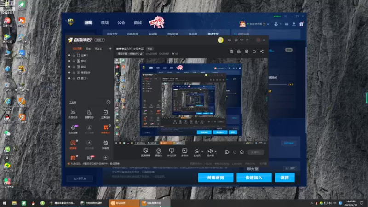
Task: Click the 快速加入 button
Action: coord(254,178)
